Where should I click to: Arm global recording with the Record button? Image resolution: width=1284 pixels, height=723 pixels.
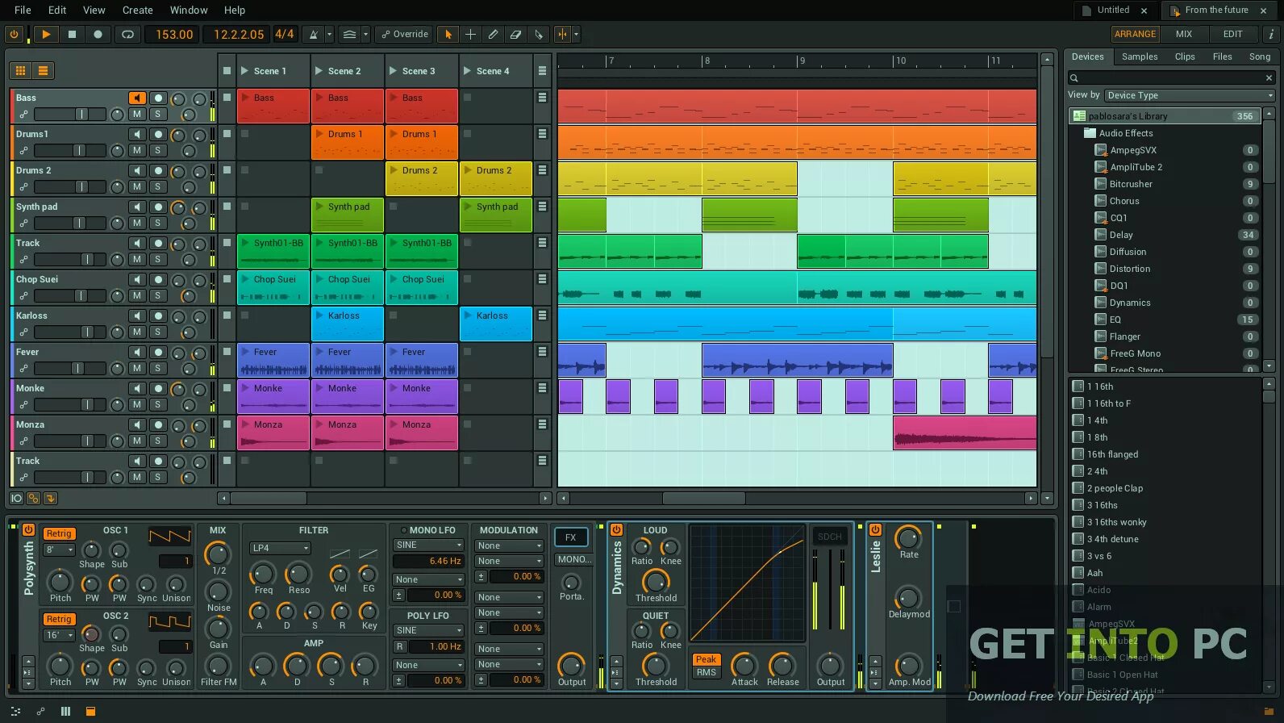click(98, 34)
